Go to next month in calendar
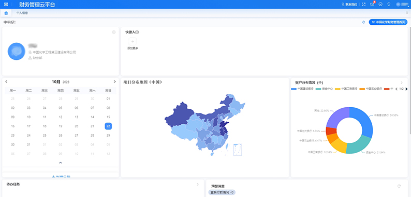 [114, 82]
